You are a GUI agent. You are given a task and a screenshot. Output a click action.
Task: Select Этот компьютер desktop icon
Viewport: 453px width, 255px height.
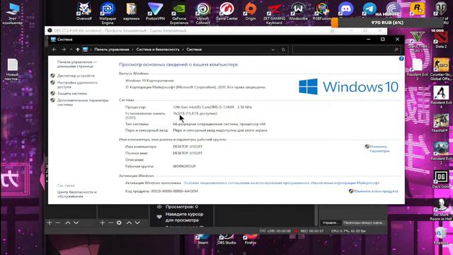[x=13, y=13]
